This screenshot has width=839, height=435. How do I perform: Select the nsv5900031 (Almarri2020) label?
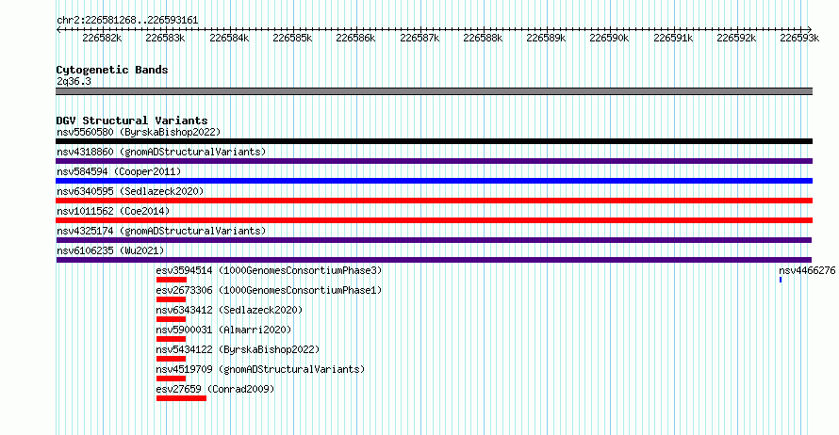coord(223,330)
